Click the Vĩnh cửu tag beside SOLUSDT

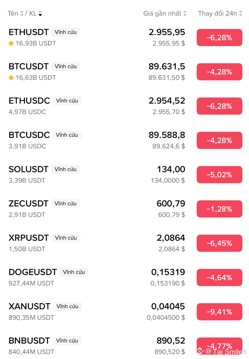click(x=65, y=169)
